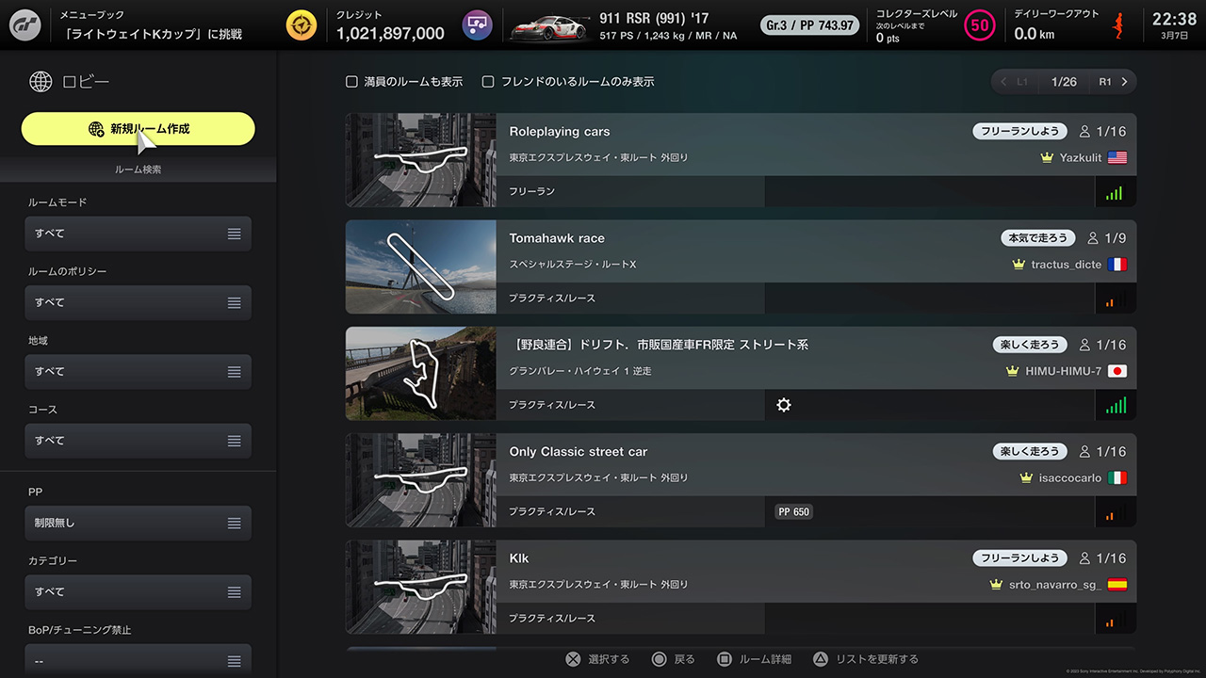Click the signal strength icon in Tomahawk race
1206x678 pixels.
tap(1115, 299)
